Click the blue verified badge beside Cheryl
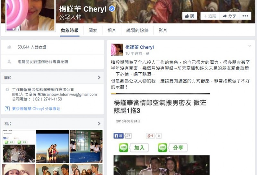257x175 pixels. point(112,9)
